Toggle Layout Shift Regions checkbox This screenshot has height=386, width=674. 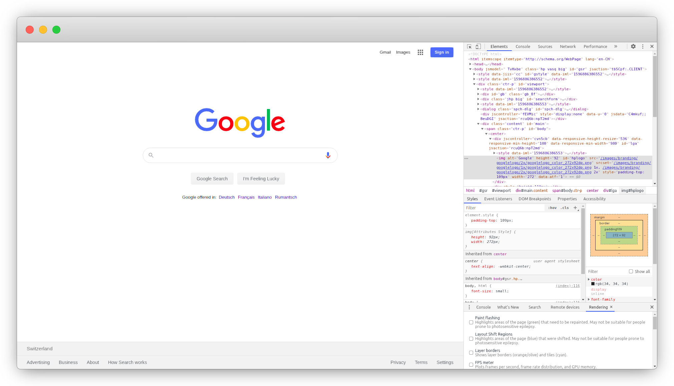[x=471, y=338]
